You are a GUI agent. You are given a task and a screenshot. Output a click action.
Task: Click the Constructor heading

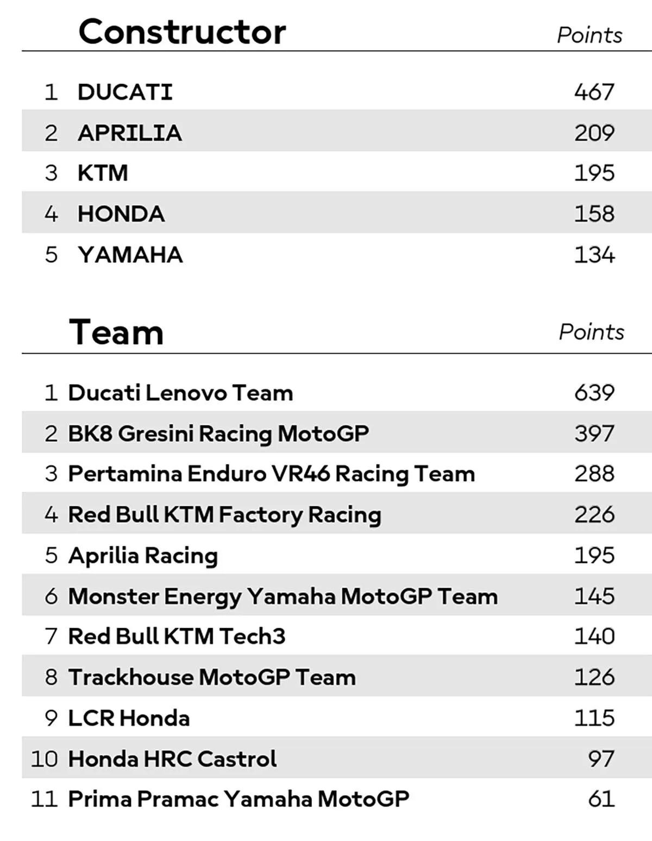[x=182, y=32]
